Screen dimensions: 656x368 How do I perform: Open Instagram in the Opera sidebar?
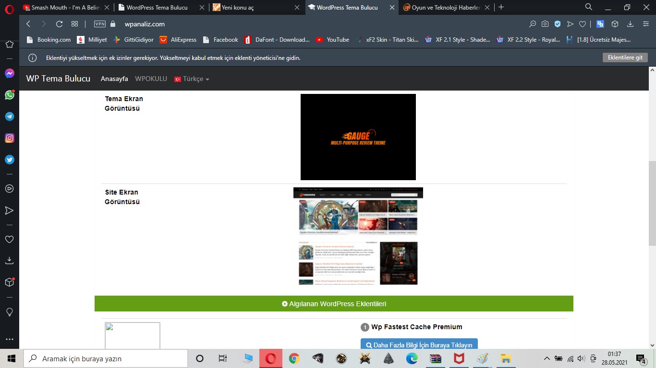pyautogui.click(x=9, y=138)
